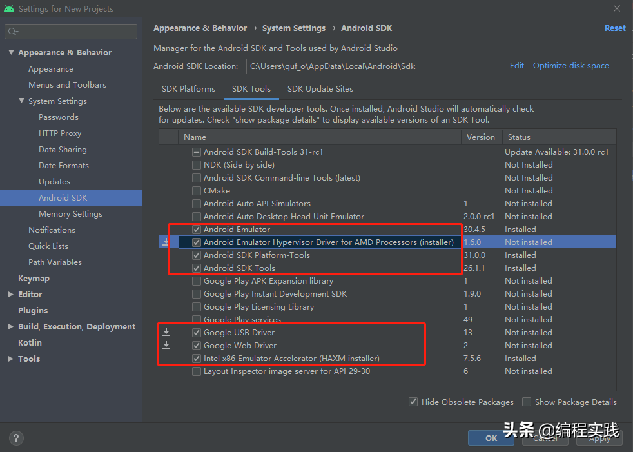Uncheck Hide Obsolete Packages
This screenshot has width=633, height=452.
(x=413, y=402)
